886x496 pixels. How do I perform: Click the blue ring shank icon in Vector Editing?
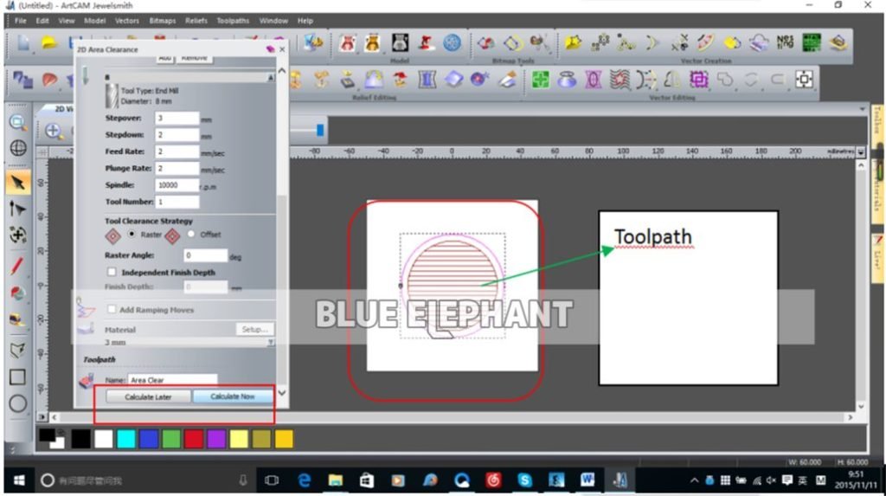point(566,79)
